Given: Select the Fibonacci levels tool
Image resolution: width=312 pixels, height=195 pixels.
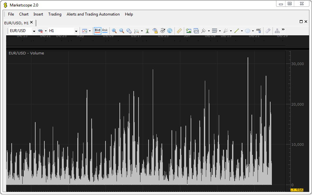Looking at the screenshot, I should (x=215, y=31).
